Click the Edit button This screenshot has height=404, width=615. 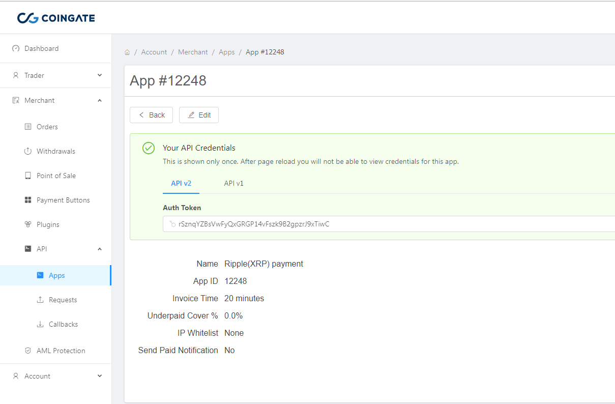coord(199,115)
